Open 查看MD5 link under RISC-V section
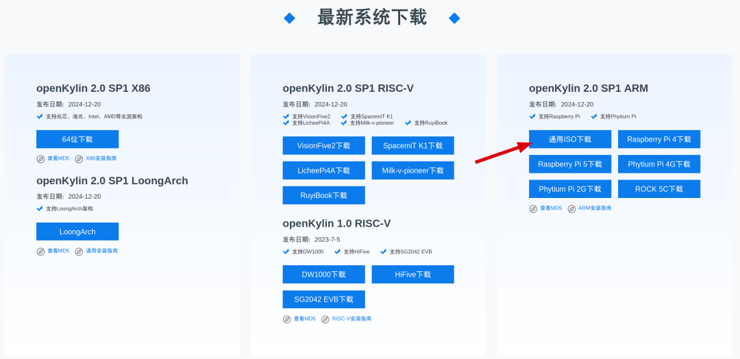 click(x=305, y=319)
